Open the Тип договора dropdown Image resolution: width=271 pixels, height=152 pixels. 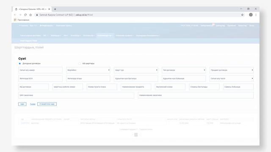coord(184,70)
